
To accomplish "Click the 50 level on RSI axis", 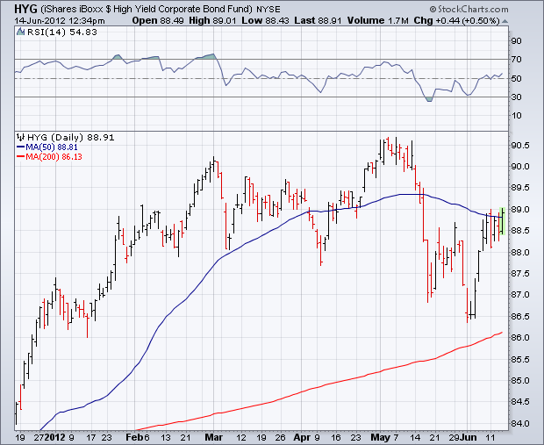I will click(516, 78).
